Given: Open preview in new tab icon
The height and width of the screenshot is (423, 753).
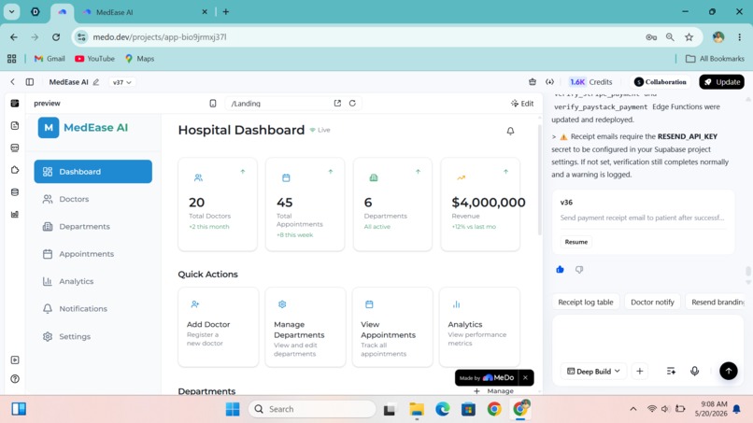Looking at the screenshot, I should click(337, 104).
